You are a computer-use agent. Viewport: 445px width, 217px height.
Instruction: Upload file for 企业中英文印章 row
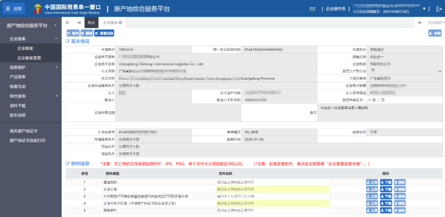[x=372, y=203]
